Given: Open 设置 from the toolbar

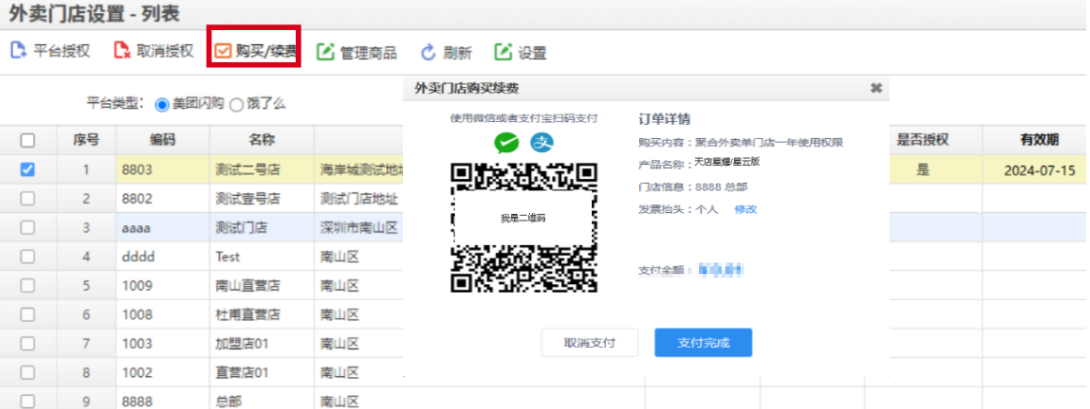Looking at the screenshot, I should tap(520, 53).
